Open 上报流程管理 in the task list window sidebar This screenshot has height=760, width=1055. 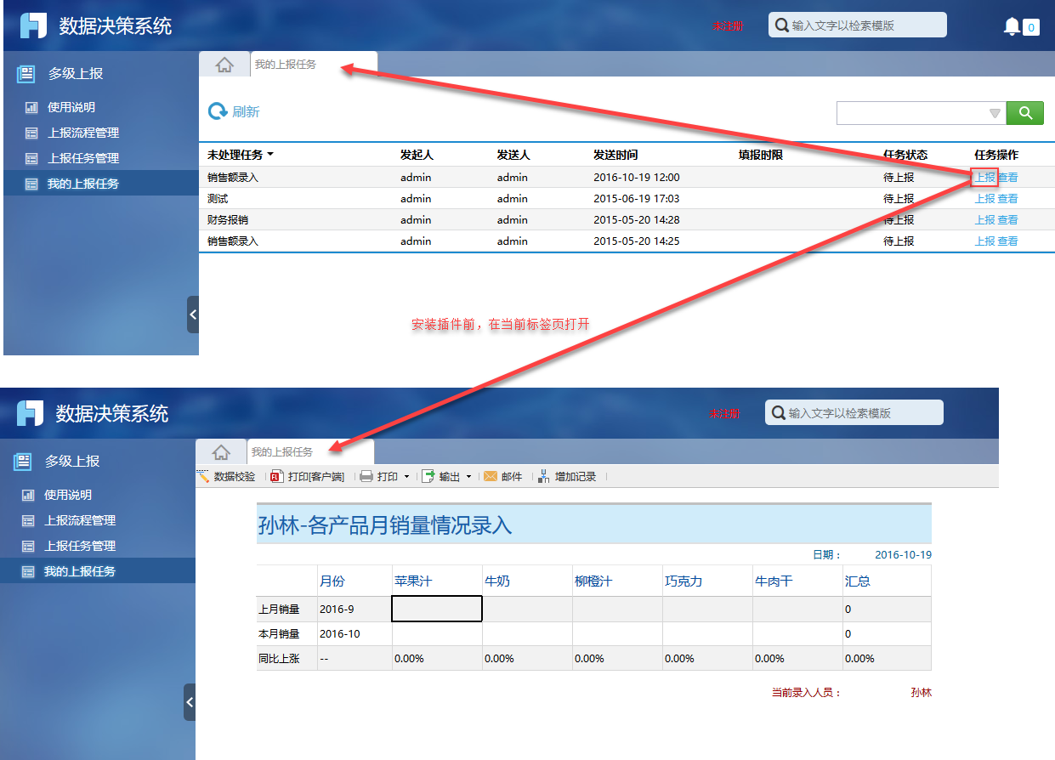(83, 133)
